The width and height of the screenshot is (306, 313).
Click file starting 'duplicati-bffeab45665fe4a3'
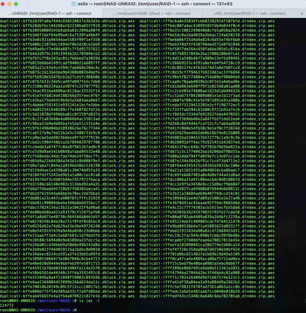pos(68,296)
